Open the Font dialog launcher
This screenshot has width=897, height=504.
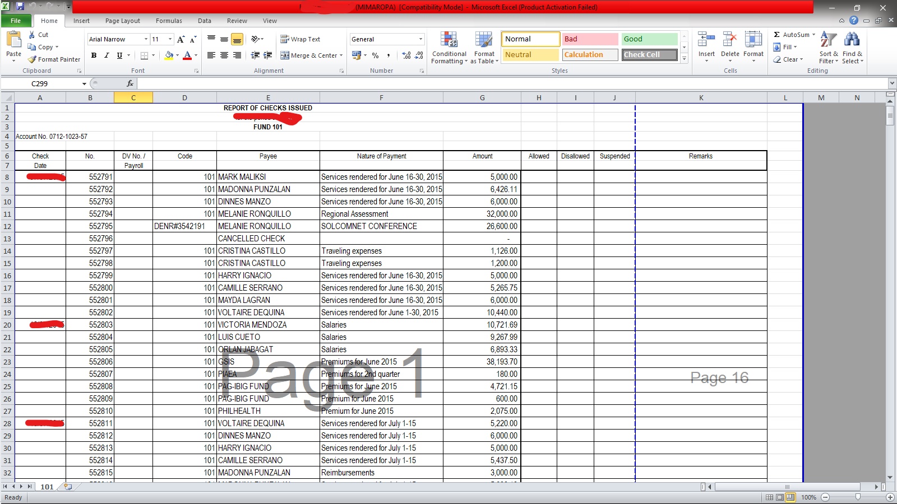pyautogui.click(x=197, y=71)
